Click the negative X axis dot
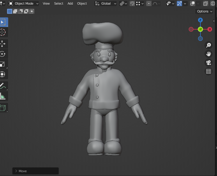This screenshot has width=217, height=176. [191, 29]
